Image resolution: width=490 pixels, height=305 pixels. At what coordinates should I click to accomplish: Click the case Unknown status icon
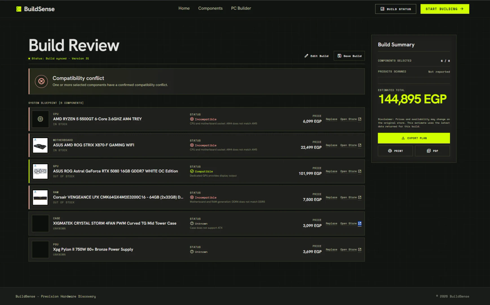(x=192, y=223)
